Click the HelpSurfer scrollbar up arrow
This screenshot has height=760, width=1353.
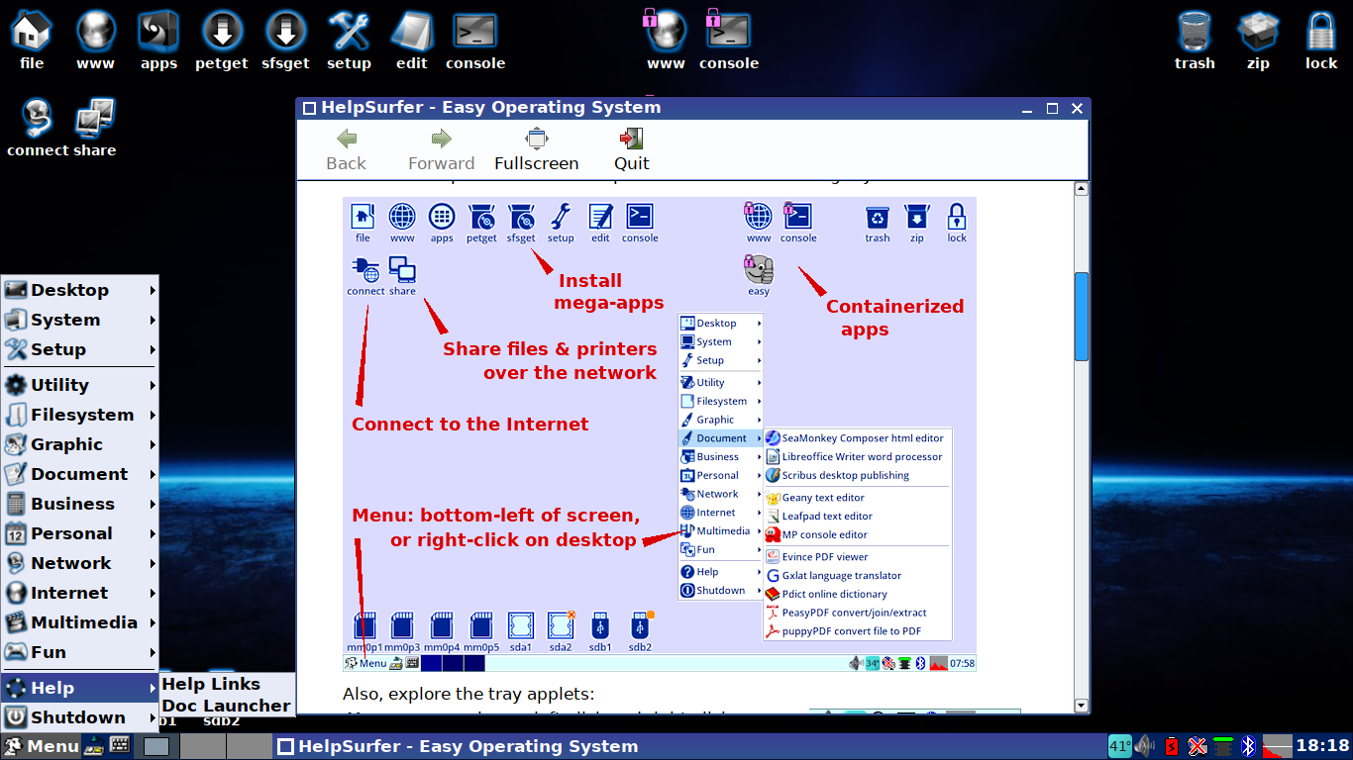click(1082, 188)
